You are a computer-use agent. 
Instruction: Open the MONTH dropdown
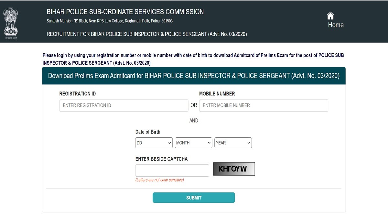(x=193, y=143)
